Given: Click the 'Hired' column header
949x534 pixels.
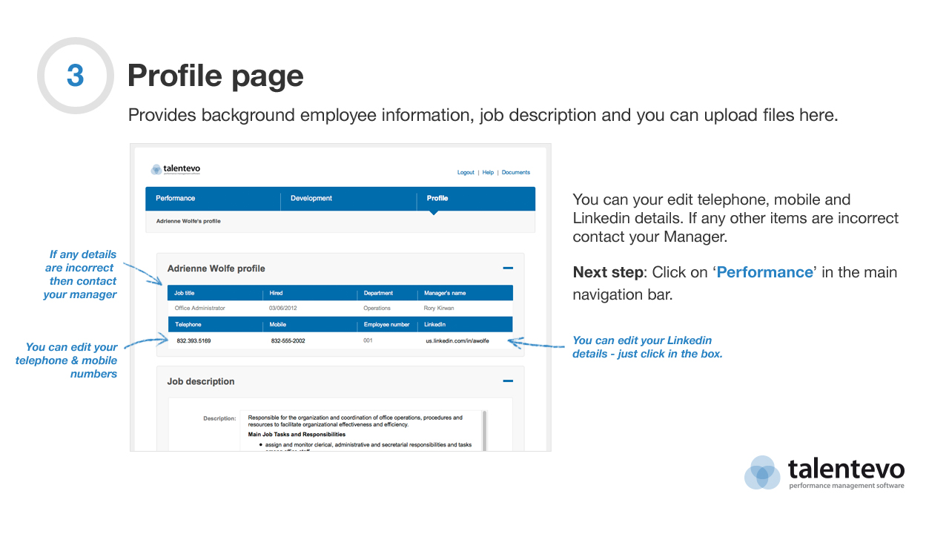Looking at the screenshot, I should tap(276, 293).
